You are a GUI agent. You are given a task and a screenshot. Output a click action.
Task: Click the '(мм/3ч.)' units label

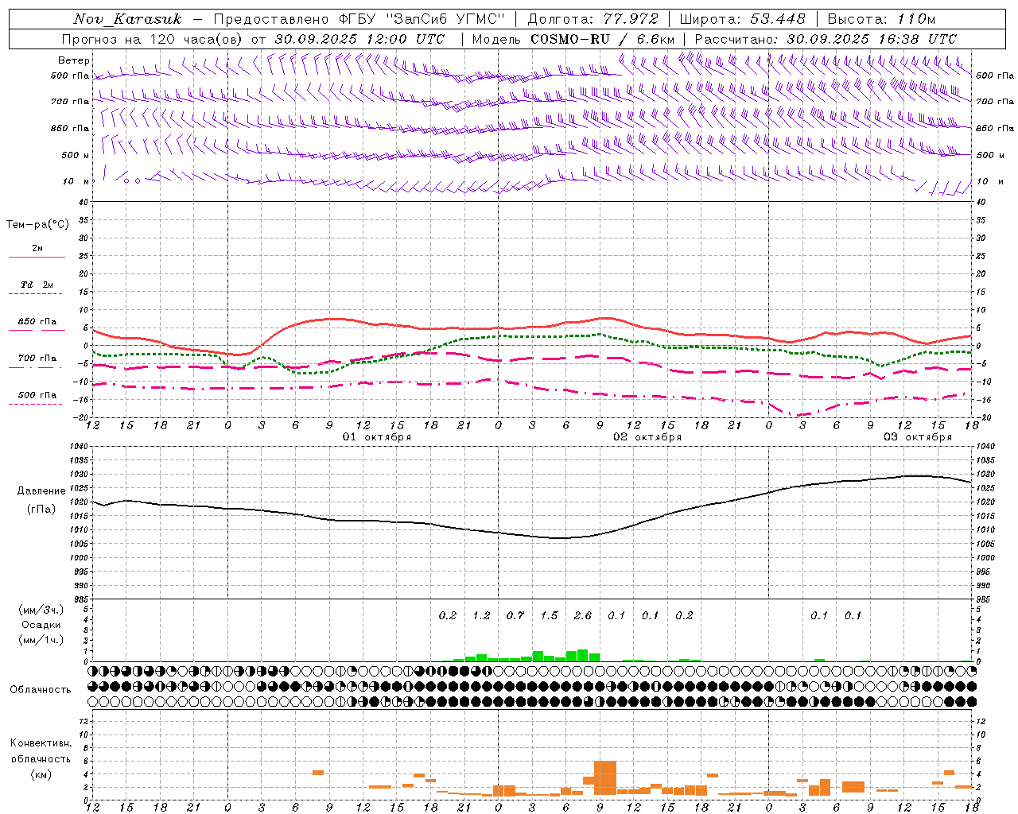(41, 610)
